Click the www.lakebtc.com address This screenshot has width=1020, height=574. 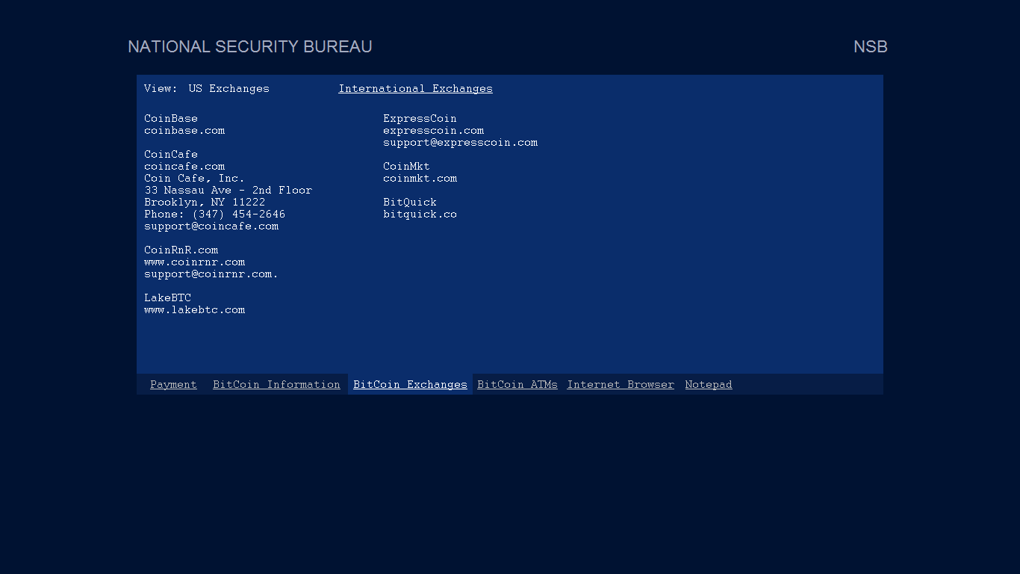194,310
